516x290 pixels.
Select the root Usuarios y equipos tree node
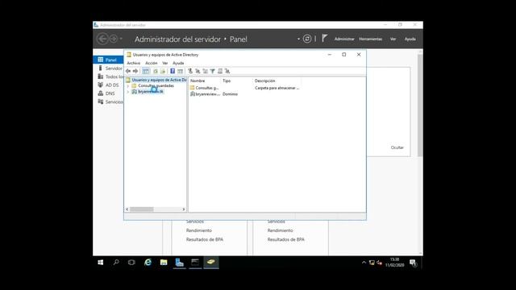pyautogui.click(x=159, y=80)
